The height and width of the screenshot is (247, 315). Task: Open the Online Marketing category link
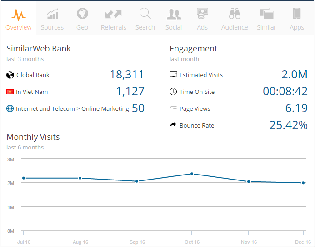105,109
